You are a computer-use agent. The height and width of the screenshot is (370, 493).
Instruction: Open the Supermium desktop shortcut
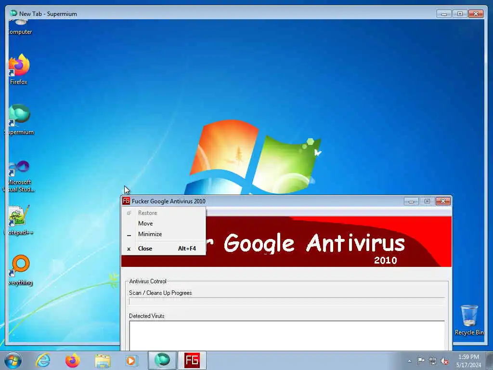coord(19,119)
